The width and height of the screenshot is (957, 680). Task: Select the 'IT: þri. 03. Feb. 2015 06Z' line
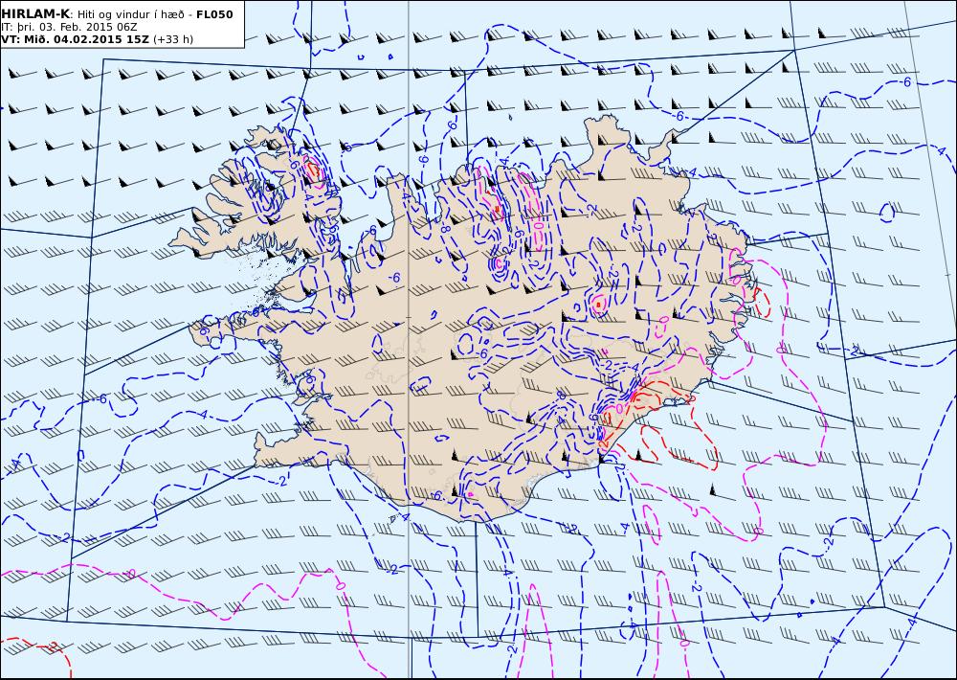[69, 28]
